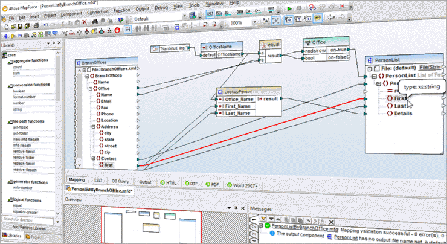Click Search for function field

pyautogui.click(x=28, y=220)
